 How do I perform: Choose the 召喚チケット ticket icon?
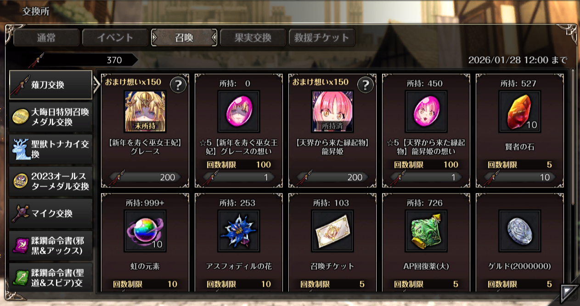click(x=332, y=231)
